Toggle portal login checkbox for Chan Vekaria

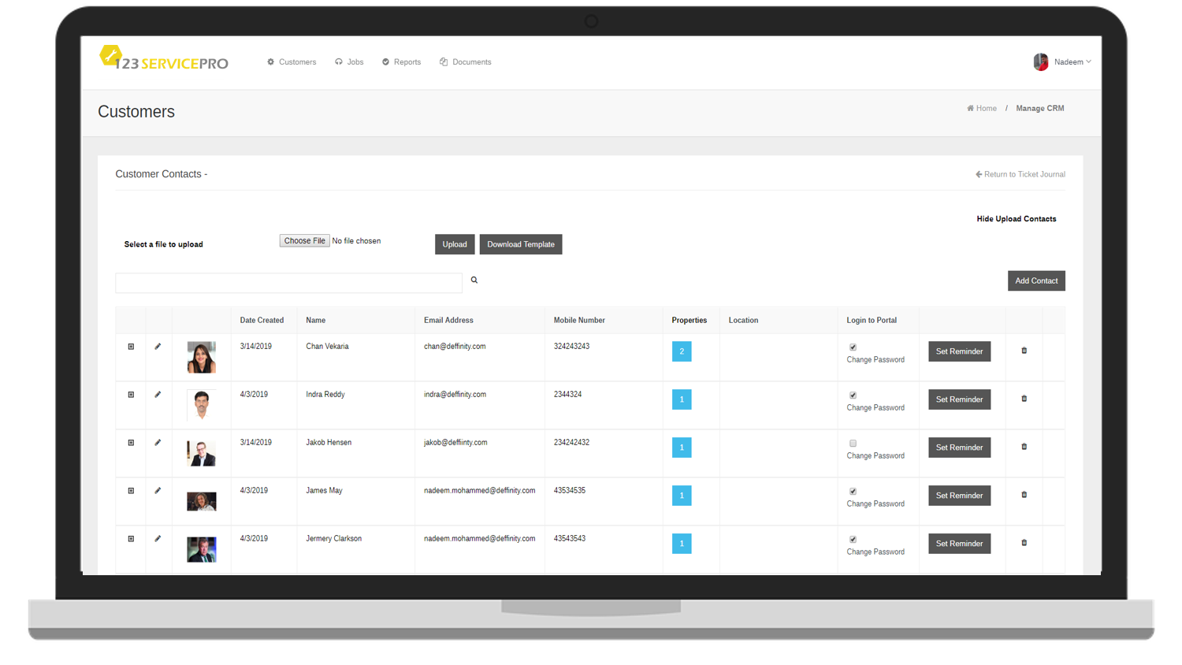853,347
